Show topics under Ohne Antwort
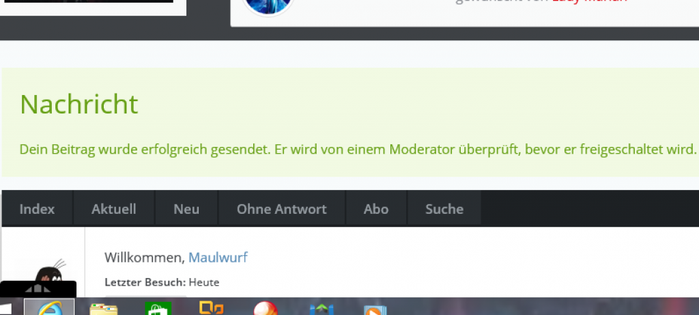This screenshot has height=315, width=699. click(x=281, y=209)
